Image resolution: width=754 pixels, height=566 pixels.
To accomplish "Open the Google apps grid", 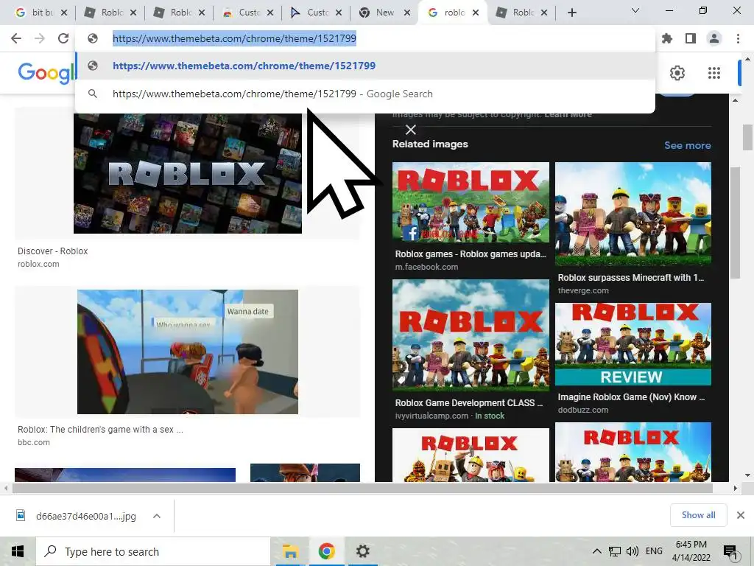I will point(714,73).
